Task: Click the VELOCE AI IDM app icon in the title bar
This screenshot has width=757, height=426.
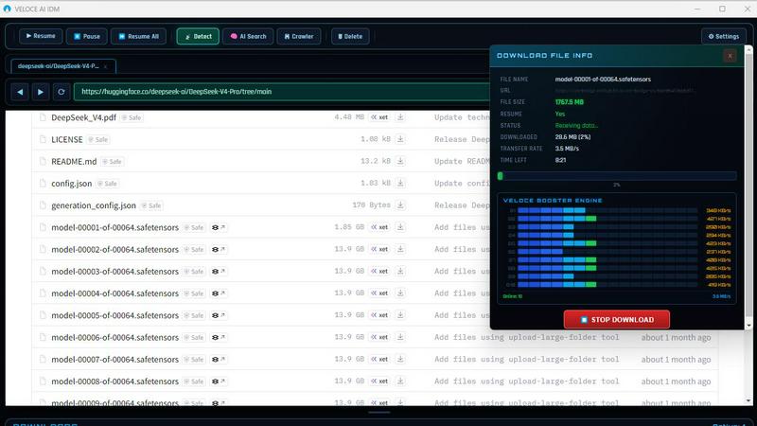Action: (7, 9)
